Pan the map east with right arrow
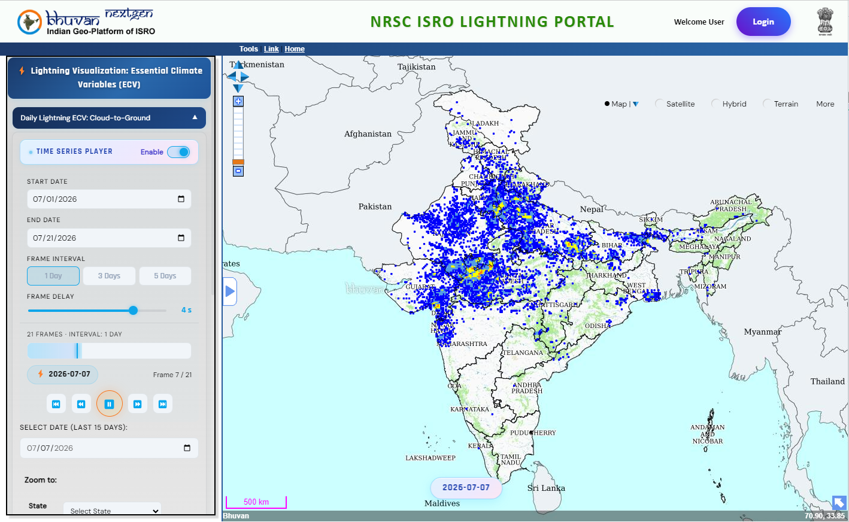The height and width of the screenshot is (522, 849). (x=244, y=77)
